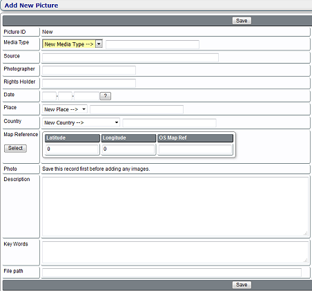Viewport: 312px width, 291px height.
Task: Click the first date part field
Action: (x=49, y=96)
